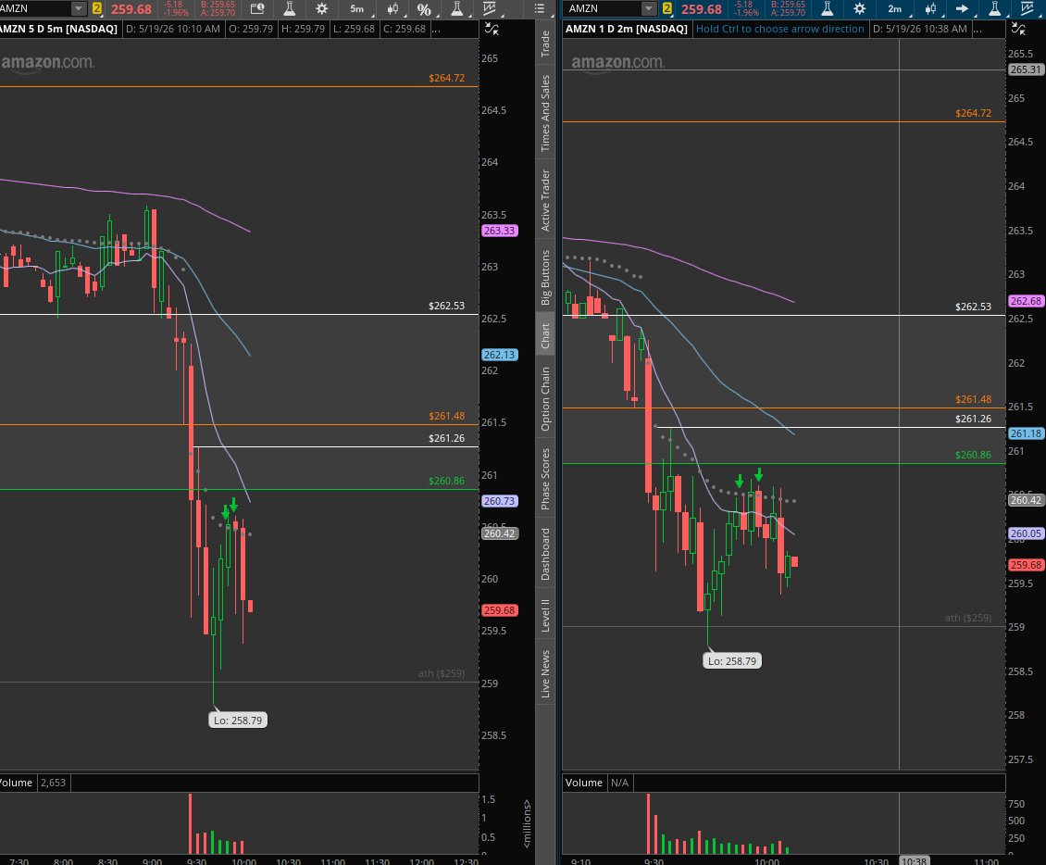Click Lo: 258.79 bubble on right chart

732,660
